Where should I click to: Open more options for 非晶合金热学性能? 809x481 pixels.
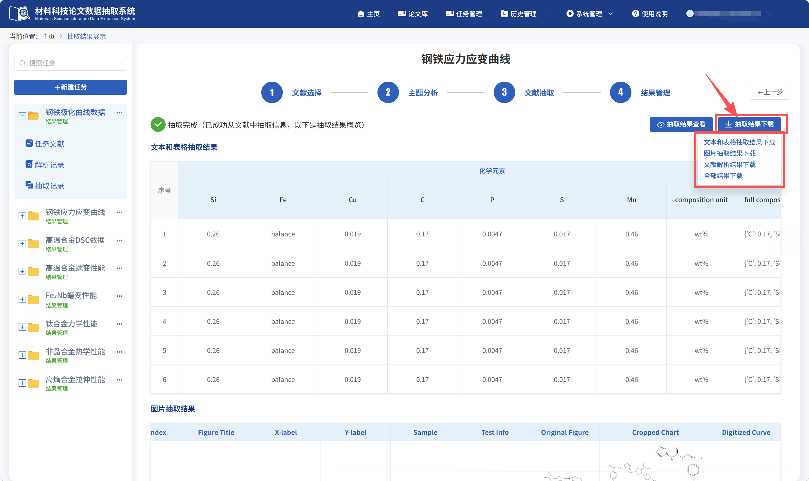click(119, 352)
